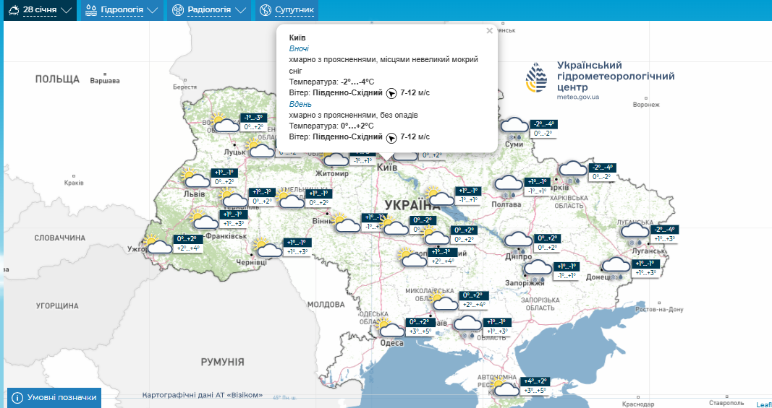Click the Sumy cloudy snow icon
The height and width of the screenshot is (408, 772).
click(514, 128)
